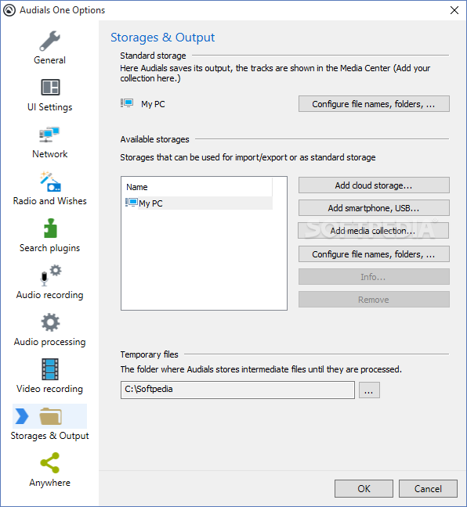Open the General settings wrench icon
Screen dimensions: 467x507
(x=49, y=41)
